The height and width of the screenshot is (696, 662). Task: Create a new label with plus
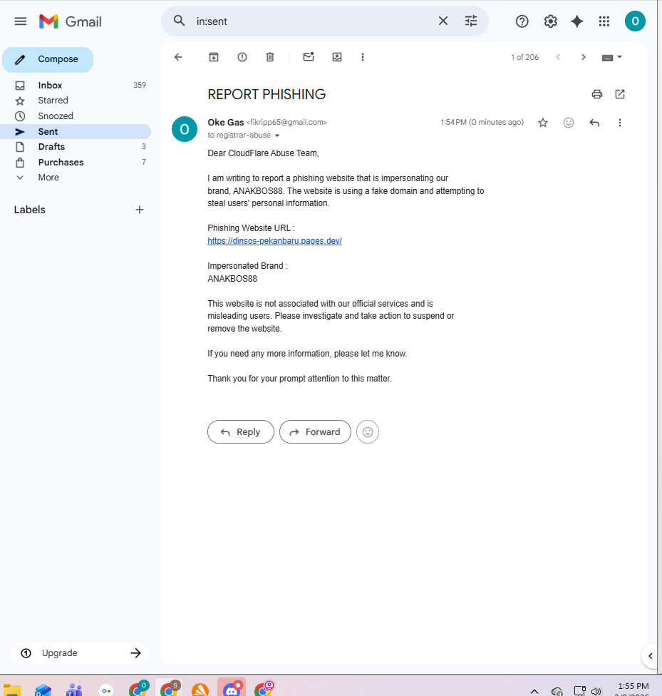tap(140, 210)
